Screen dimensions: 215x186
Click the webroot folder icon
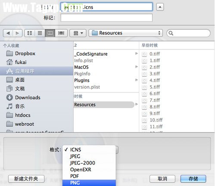9,124
